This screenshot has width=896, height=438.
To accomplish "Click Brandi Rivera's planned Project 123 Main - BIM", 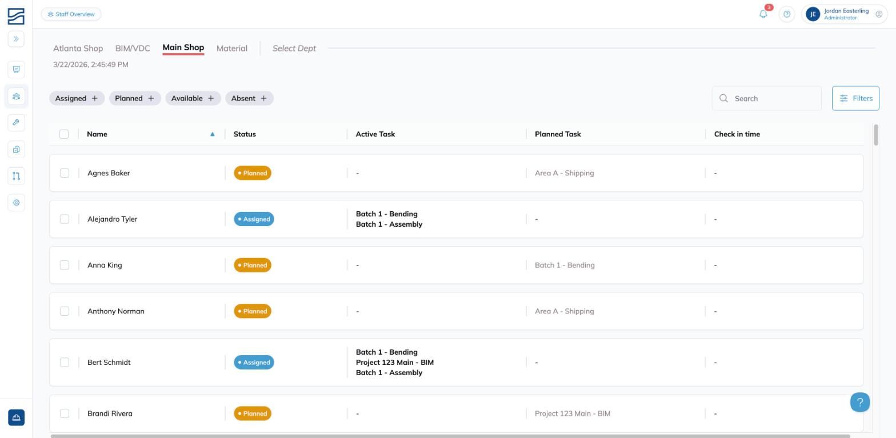I will [573, 413].
